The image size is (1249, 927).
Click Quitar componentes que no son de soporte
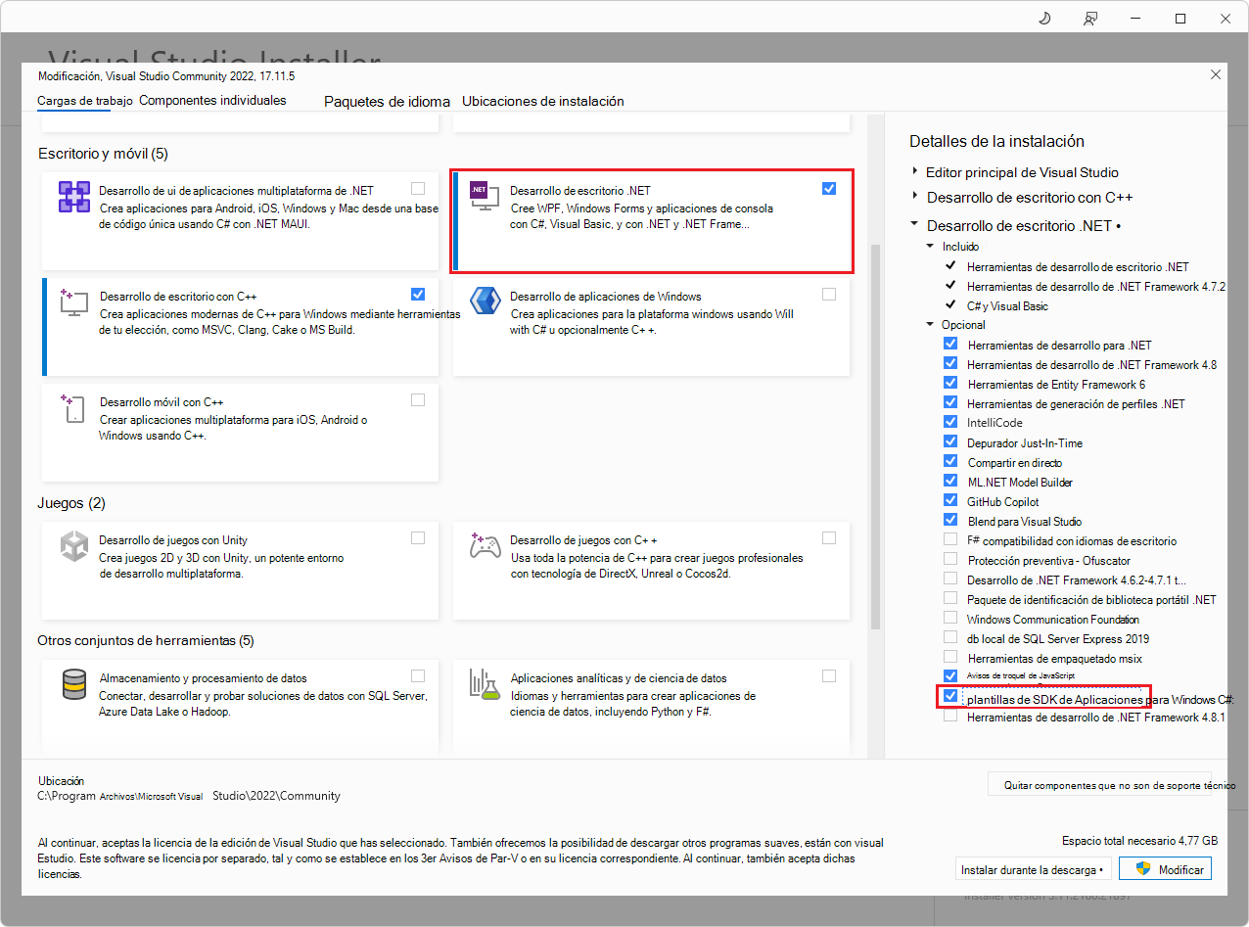pyautogui.click(x=1099, y=784)
